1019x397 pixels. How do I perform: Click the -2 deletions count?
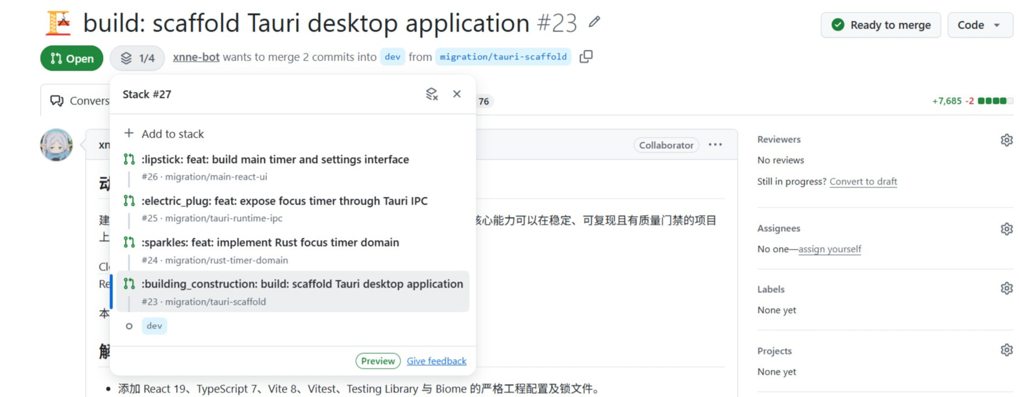[x=970, y=101]
